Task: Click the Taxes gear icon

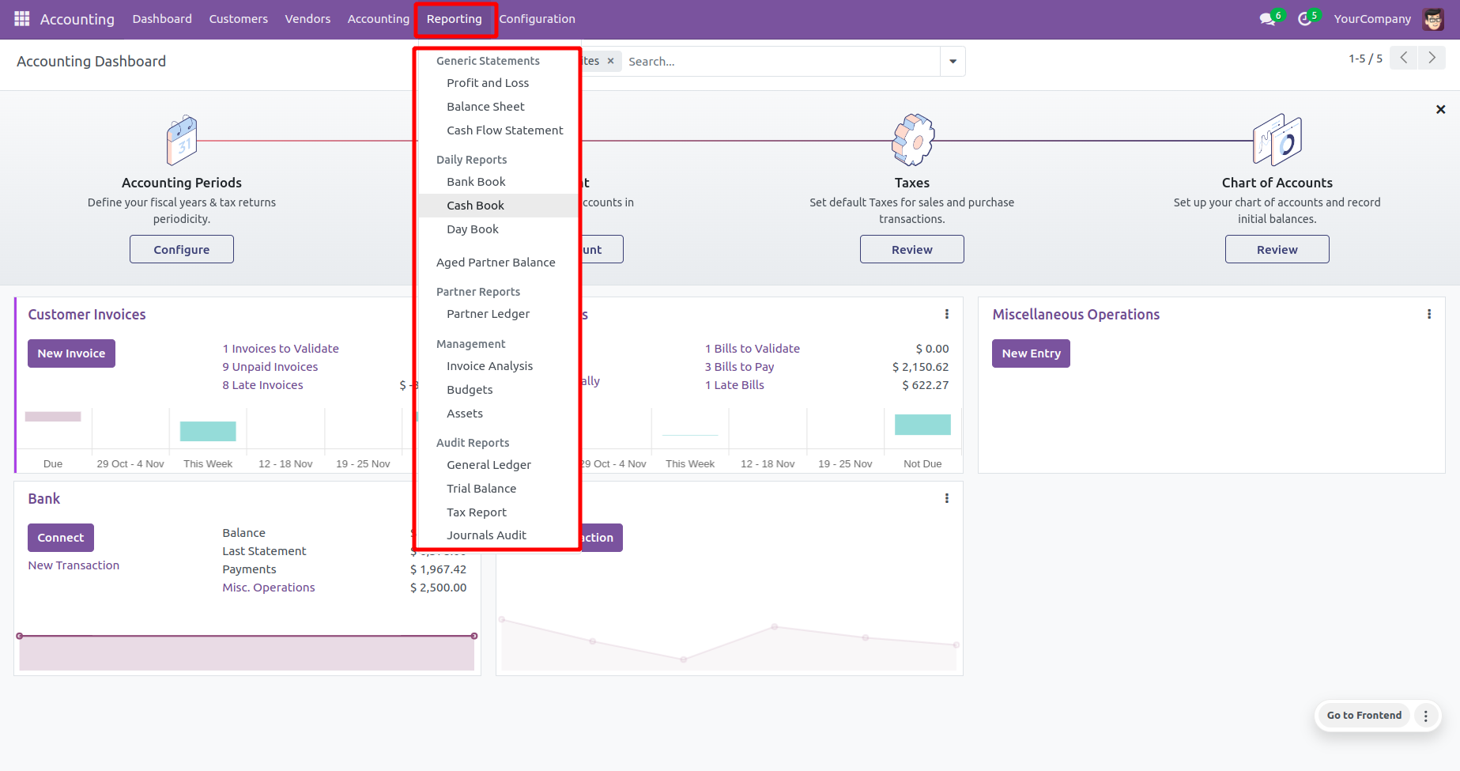Action: pos(912,141)
